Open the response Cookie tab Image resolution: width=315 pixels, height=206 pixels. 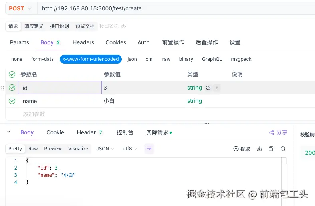click(55, 132)
